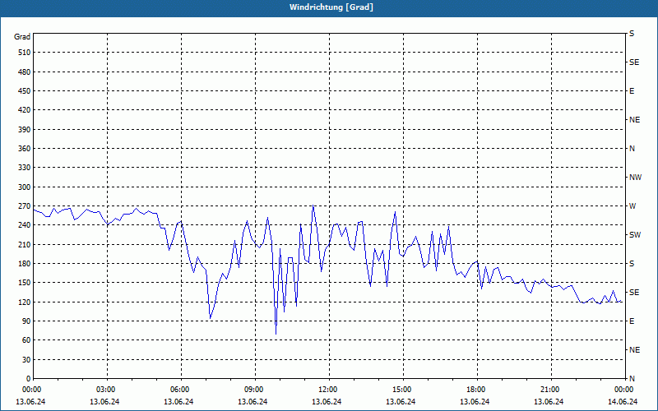Select the E compass label beside the 90 gridline
Image resolution: width=658 pixels, height=411 pixels.
(x=632, y=321)
